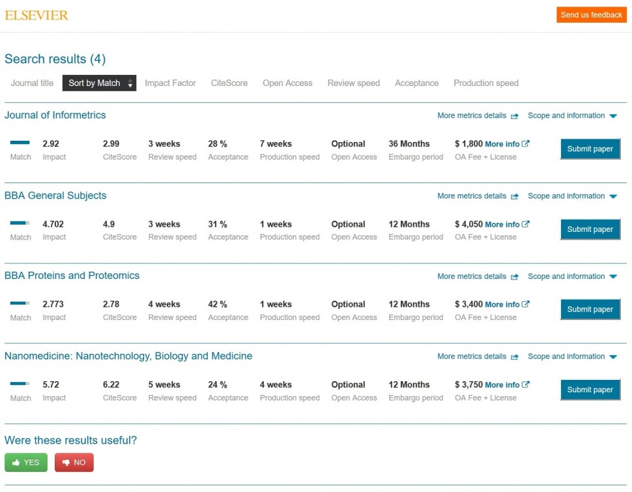Open BBA General Subjects title link
The image size is (632, 492).
[55, 195]
